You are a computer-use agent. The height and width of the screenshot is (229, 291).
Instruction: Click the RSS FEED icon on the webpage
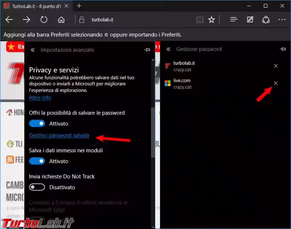pos(10,159)
